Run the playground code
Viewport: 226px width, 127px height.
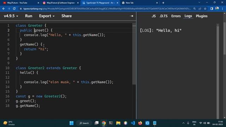coord(29,16)
